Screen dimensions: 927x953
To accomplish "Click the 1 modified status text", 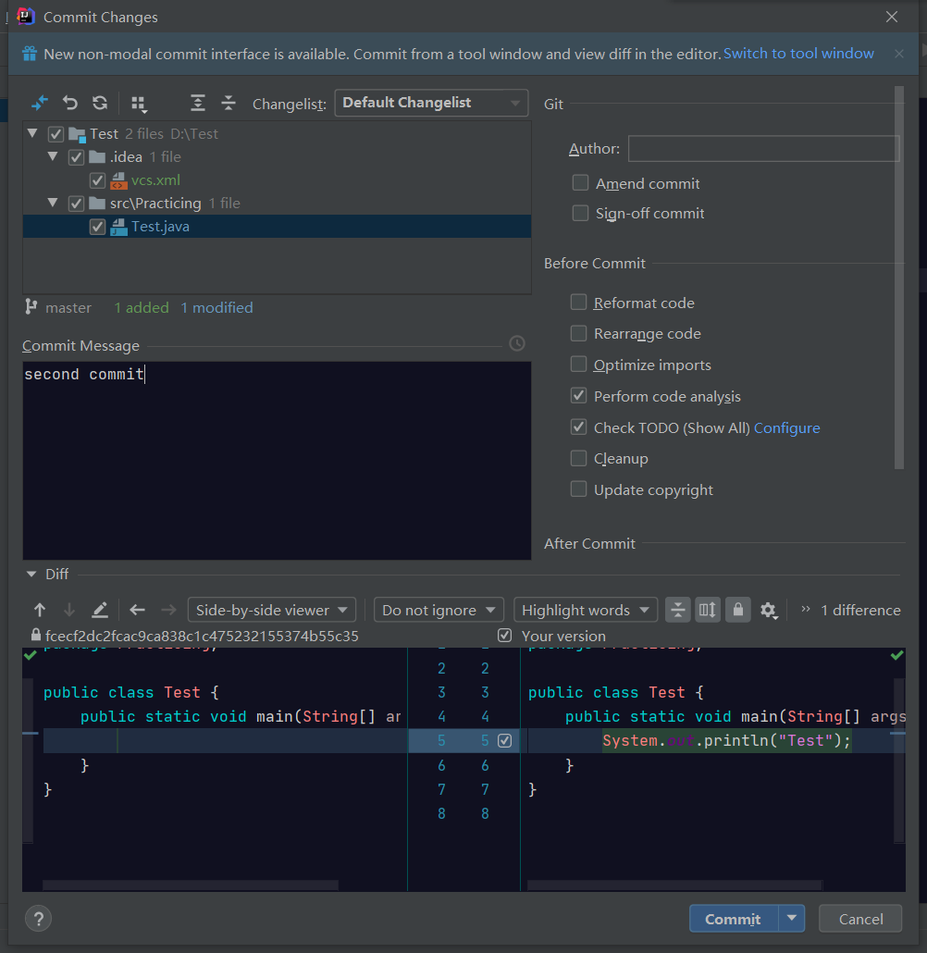I will pos(216,307).
